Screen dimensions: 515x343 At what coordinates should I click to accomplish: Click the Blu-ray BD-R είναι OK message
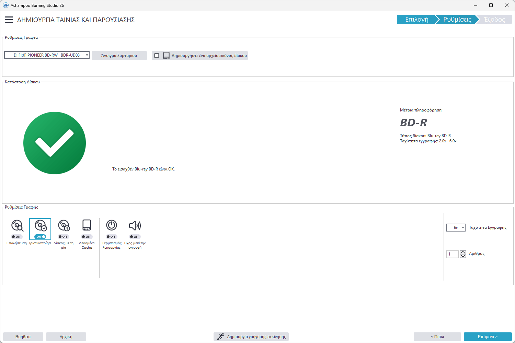point(144,169)
